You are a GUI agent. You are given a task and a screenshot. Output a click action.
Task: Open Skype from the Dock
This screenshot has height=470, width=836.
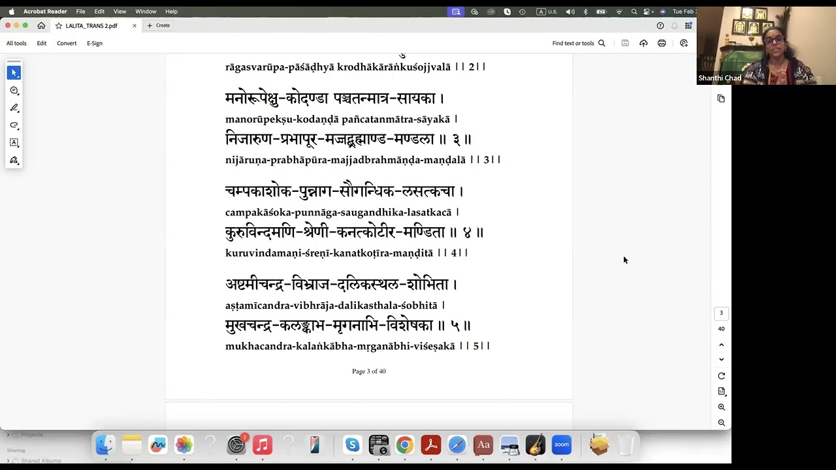click(x=352, y=445)
